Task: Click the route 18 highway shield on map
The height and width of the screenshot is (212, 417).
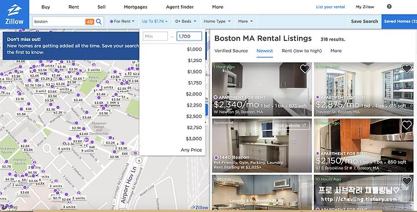Action: (x=135, y=153)
